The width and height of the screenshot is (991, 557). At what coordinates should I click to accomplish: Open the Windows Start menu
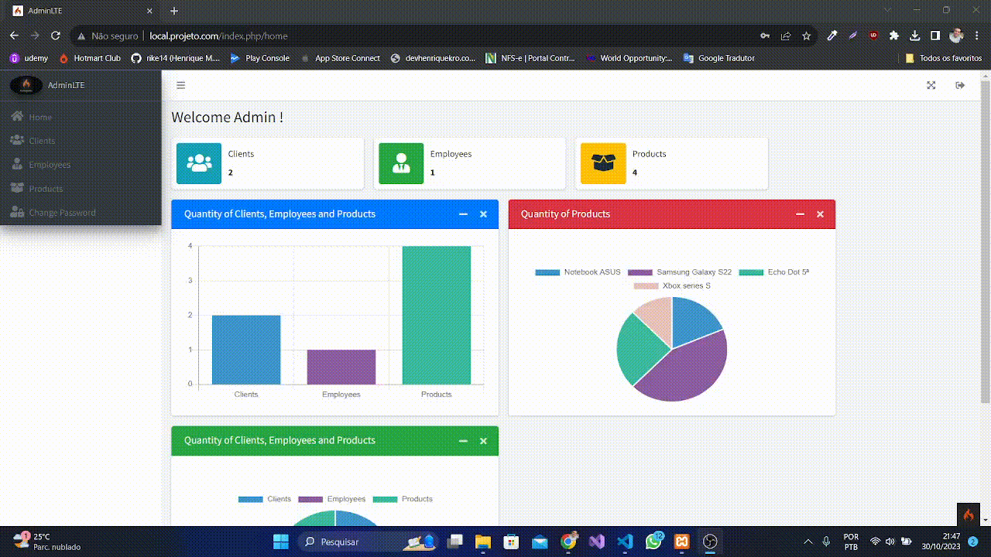click(x=280, y=542)
